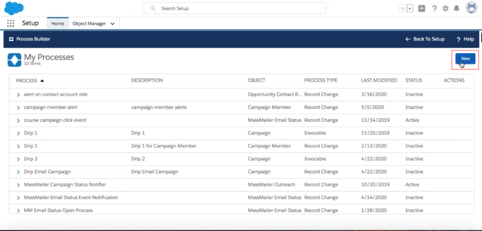Open the favorites list dropdown arrow

pyautogui.click(x=410, y=8)
